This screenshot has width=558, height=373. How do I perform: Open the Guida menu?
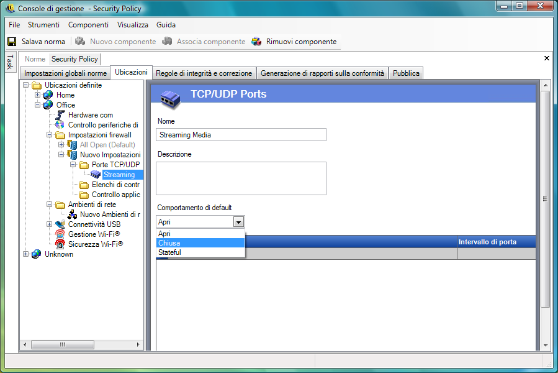(166, 25)
